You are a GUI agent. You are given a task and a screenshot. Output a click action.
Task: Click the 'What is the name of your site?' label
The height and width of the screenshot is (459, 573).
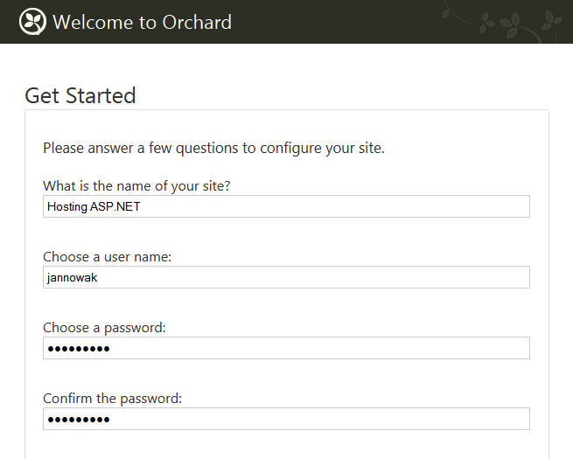(x=136, y=186)
